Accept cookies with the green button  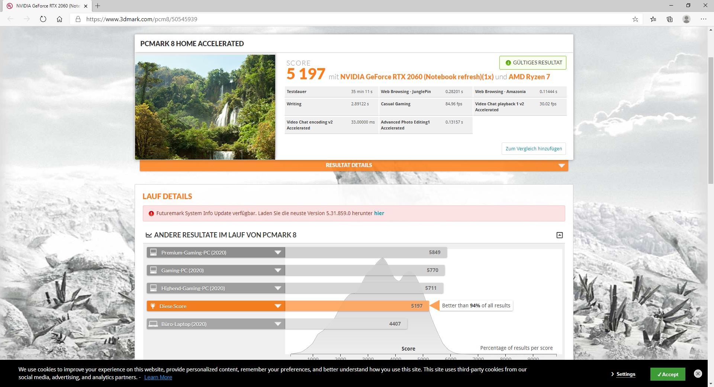[668, 374]
